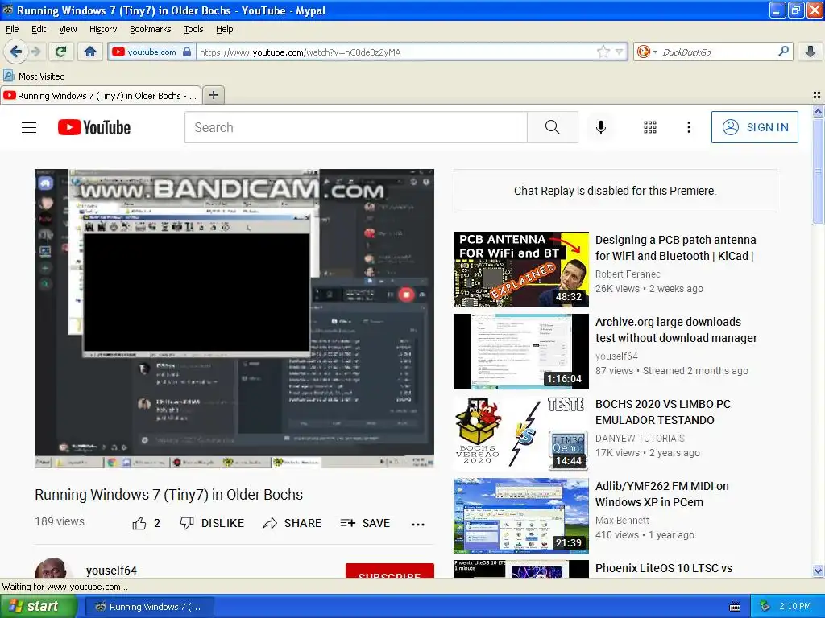The image size is (825, 618).
Task: Click the padlock site security icon
Action: tap(187, 51)
